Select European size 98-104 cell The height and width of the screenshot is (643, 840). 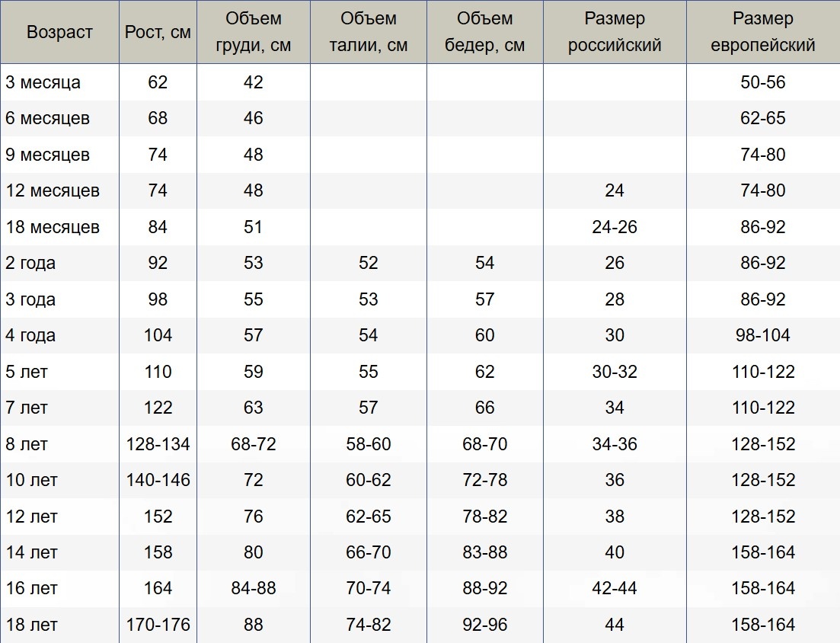pyautogui.click(x=763, y=335)
